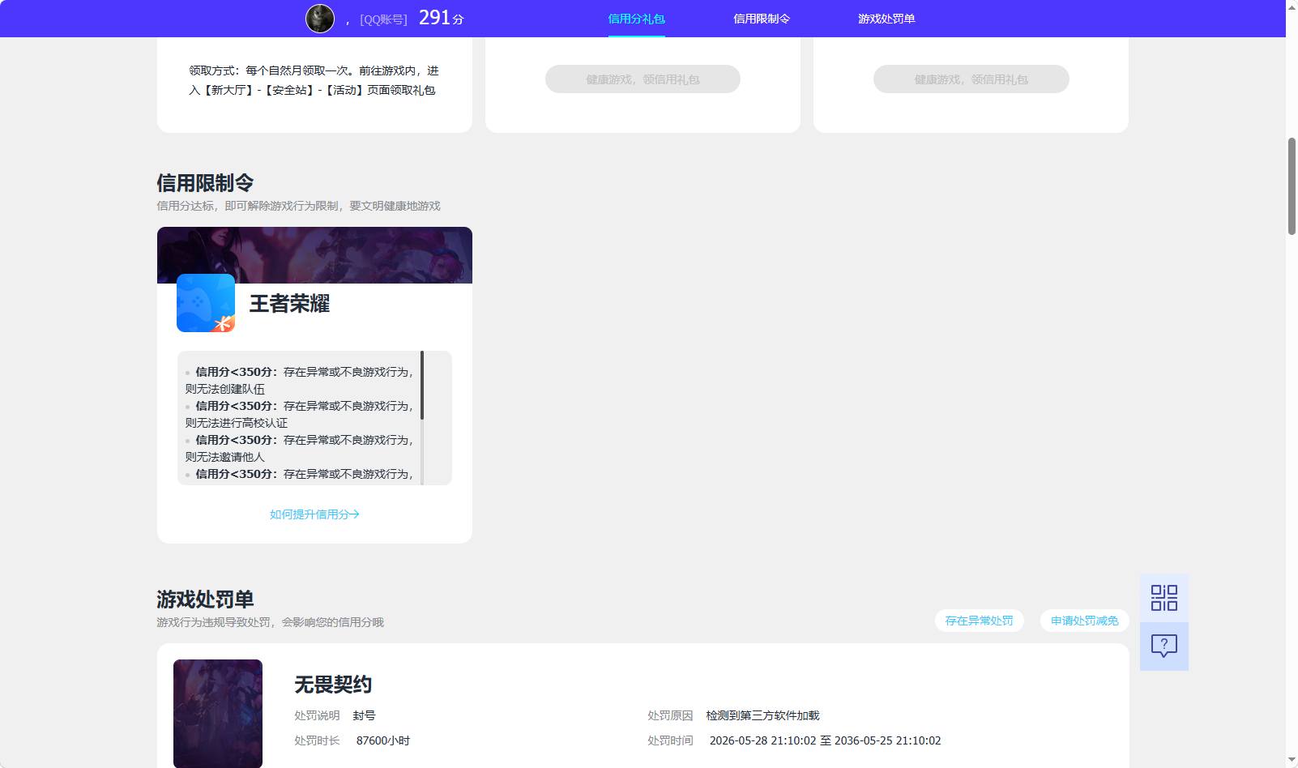This screenshot has width=1298, height=768.
Task: Click the 封号 penalty description value
Action: [x=364, y=715]
